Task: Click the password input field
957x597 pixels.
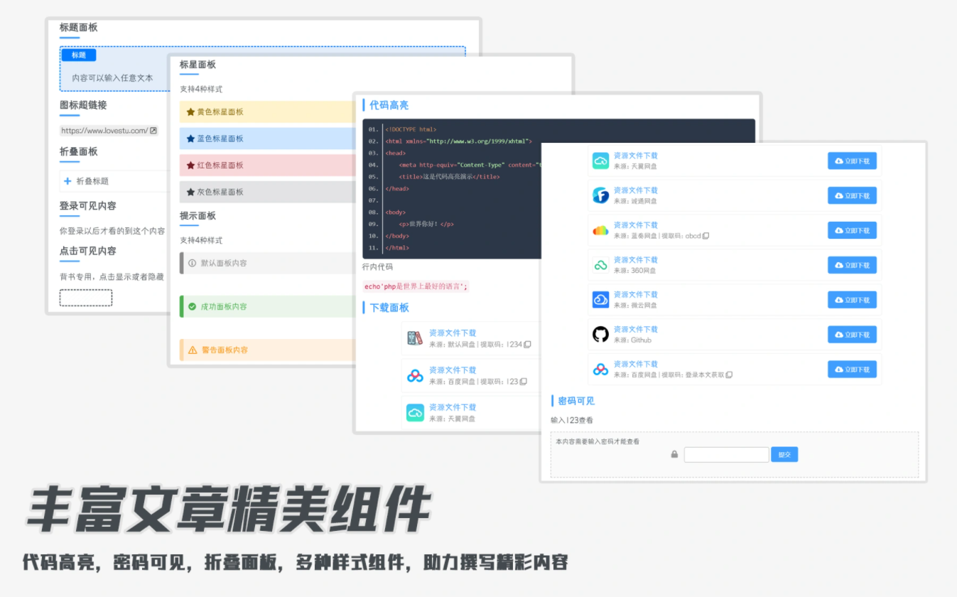Action: click(x=726, y=455)
